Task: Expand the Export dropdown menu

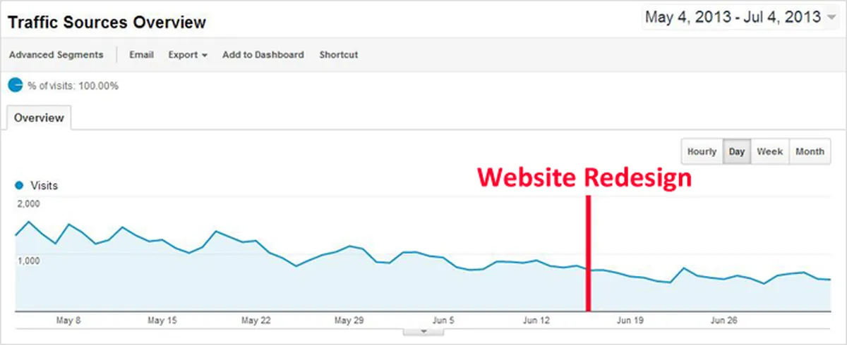Action: point(188,55)
